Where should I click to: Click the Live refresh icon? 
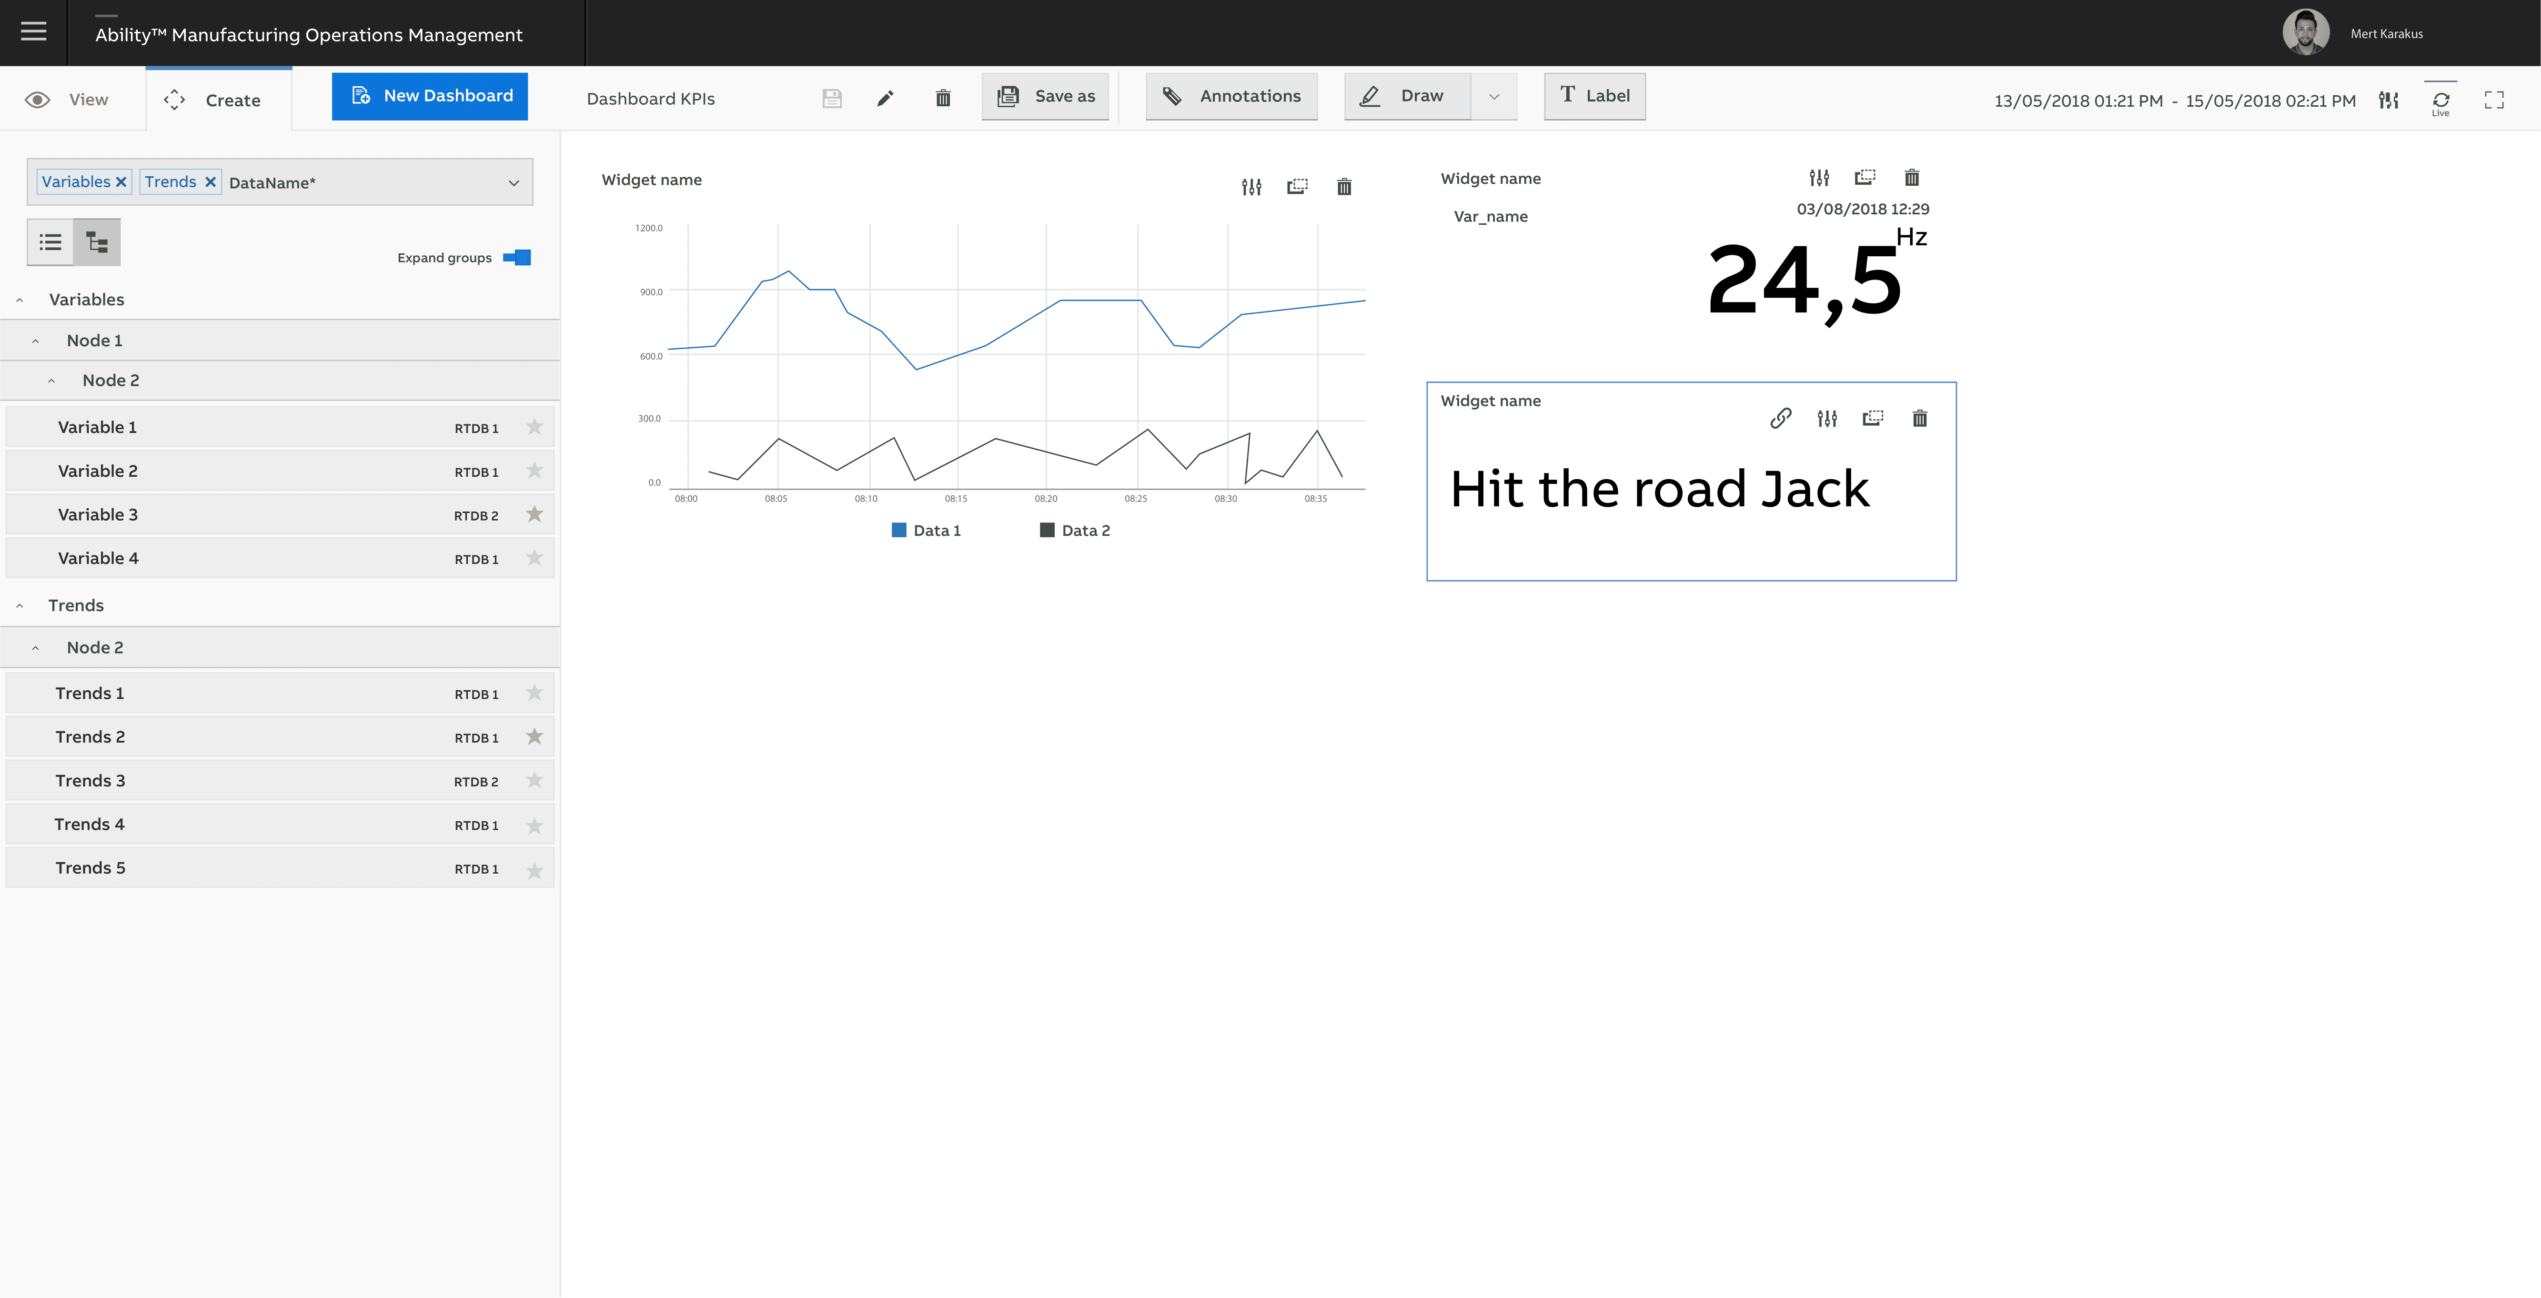coord(2440,101)
